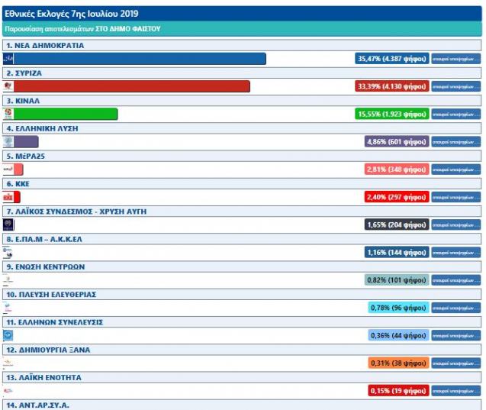486x410 pixels.
Task: Click the 2,81% (348 ψήφοι) badge
Action: (397, 169)
